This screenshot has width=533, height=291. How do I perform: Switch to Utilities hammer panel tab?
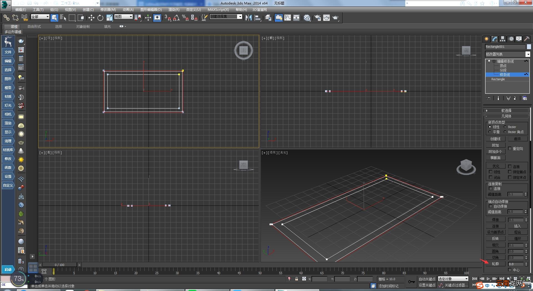(x=527, y=39)
